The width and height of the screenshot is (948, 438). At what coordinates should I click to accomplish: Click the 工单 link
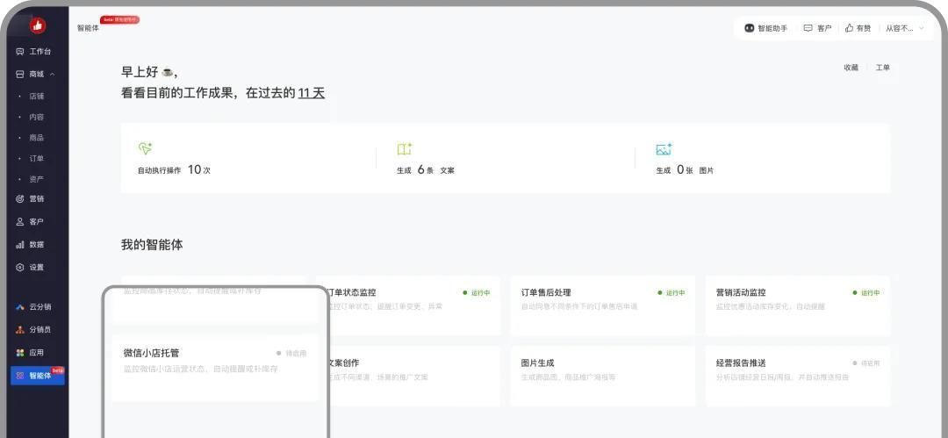(x=882, y=68)
